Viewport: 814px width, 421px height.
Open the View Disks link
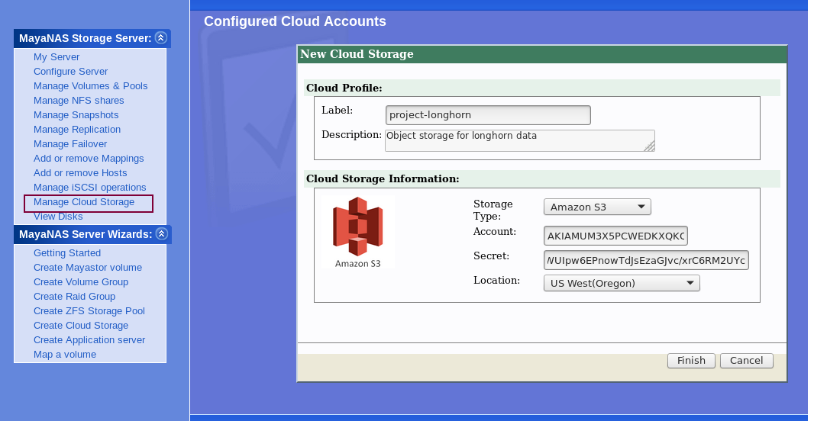(58, 217)
